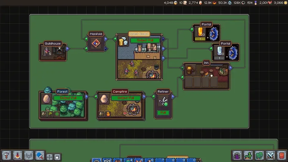Click the 2,774 resource counter
The image size is (288, 162).
(195, 3)
